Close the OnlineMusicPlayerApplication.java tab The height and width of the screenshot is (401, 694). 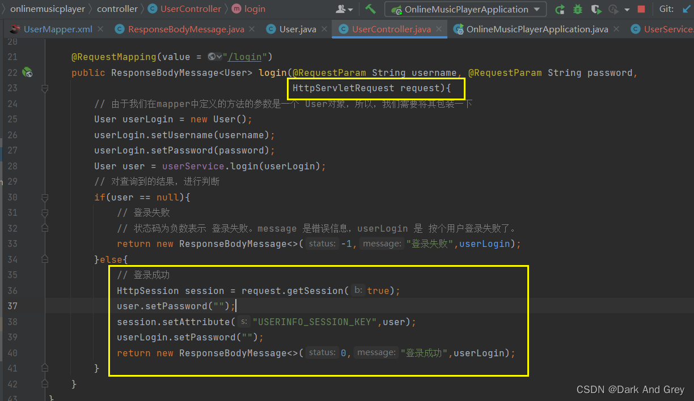point(617,29)
